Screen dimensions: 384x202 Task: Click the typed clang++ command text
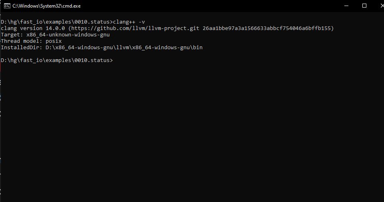tap(124, 22)
